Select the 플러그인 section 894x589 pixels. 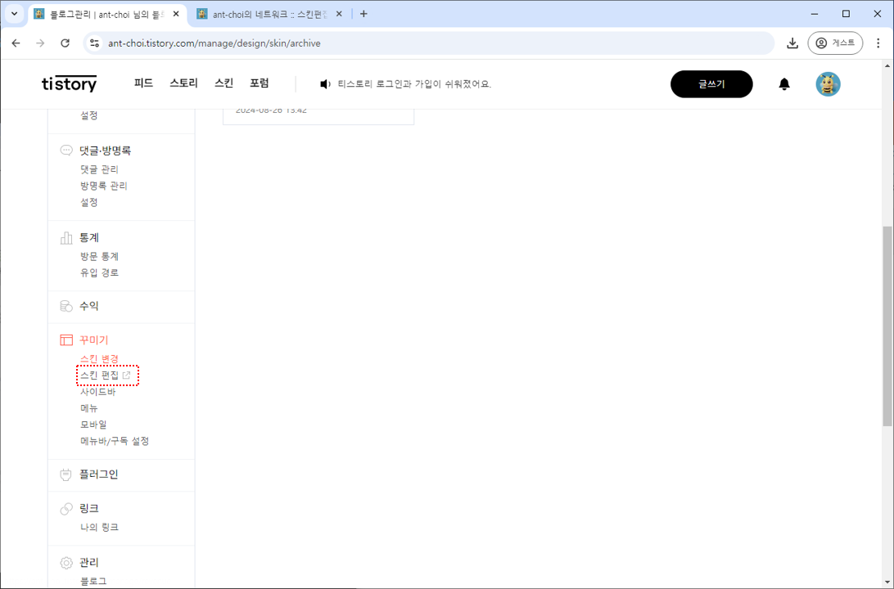pos(98,474)
